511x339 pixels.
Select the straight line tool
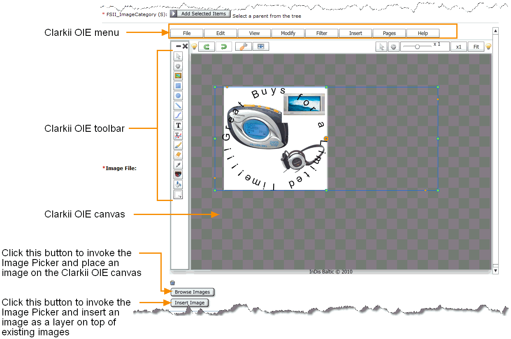pos(178,106)
